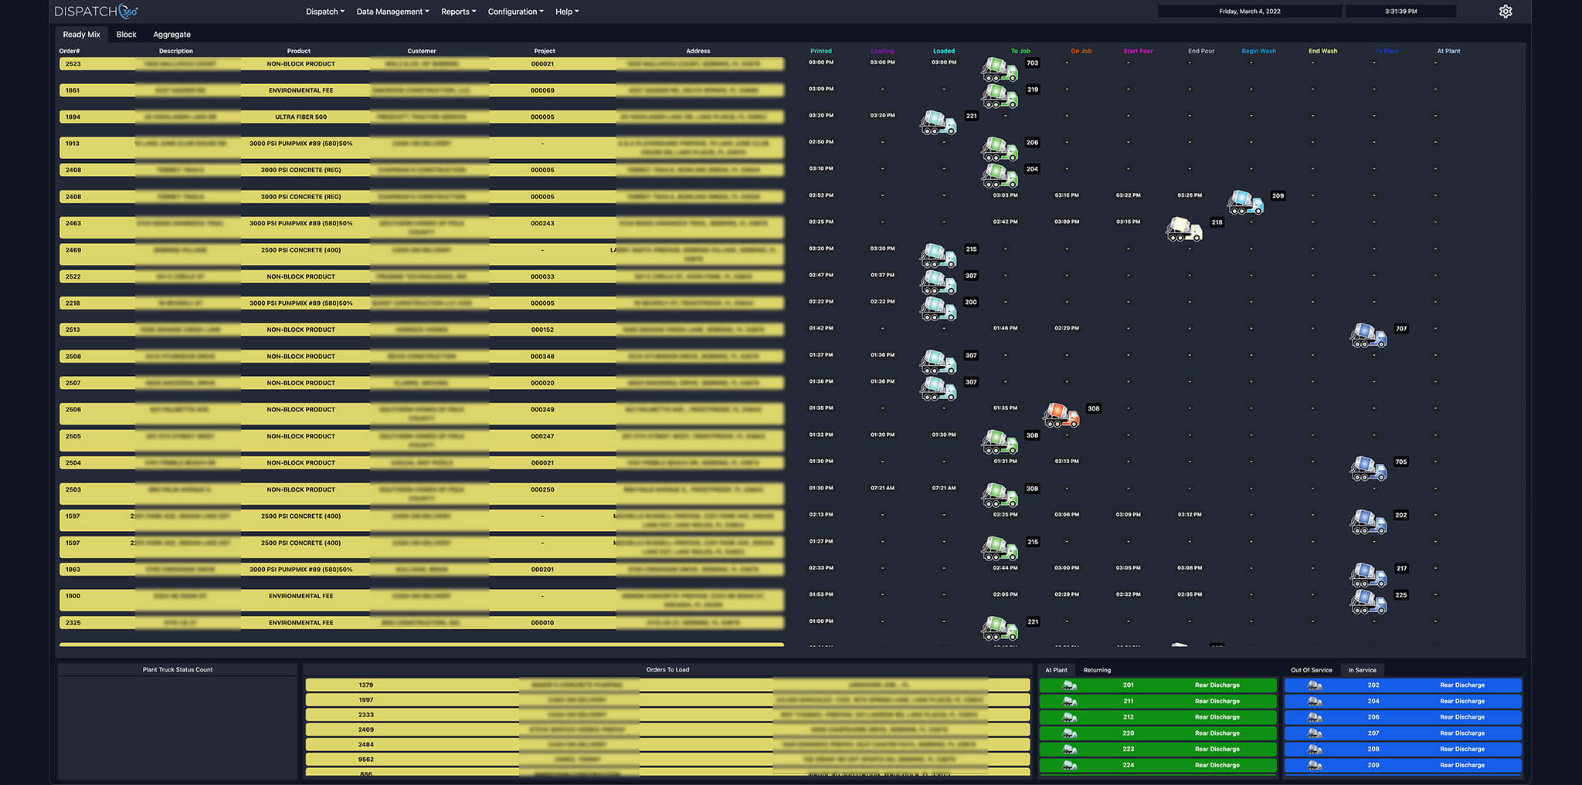
Task: Select In Service truck row 207
Action: [1403, 733]
